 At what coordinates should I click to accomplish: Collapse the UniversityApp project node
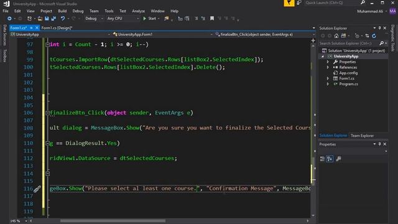(x=323, y=57)
